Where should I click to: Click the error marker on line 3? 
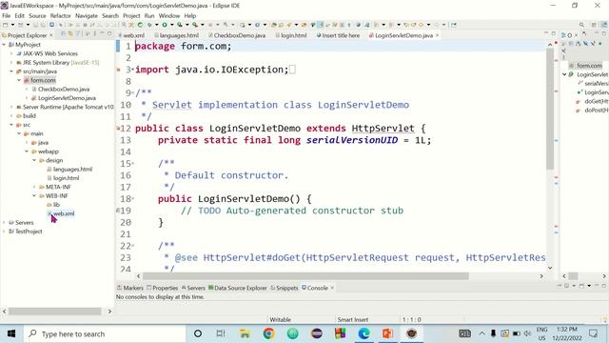[119, 70]
